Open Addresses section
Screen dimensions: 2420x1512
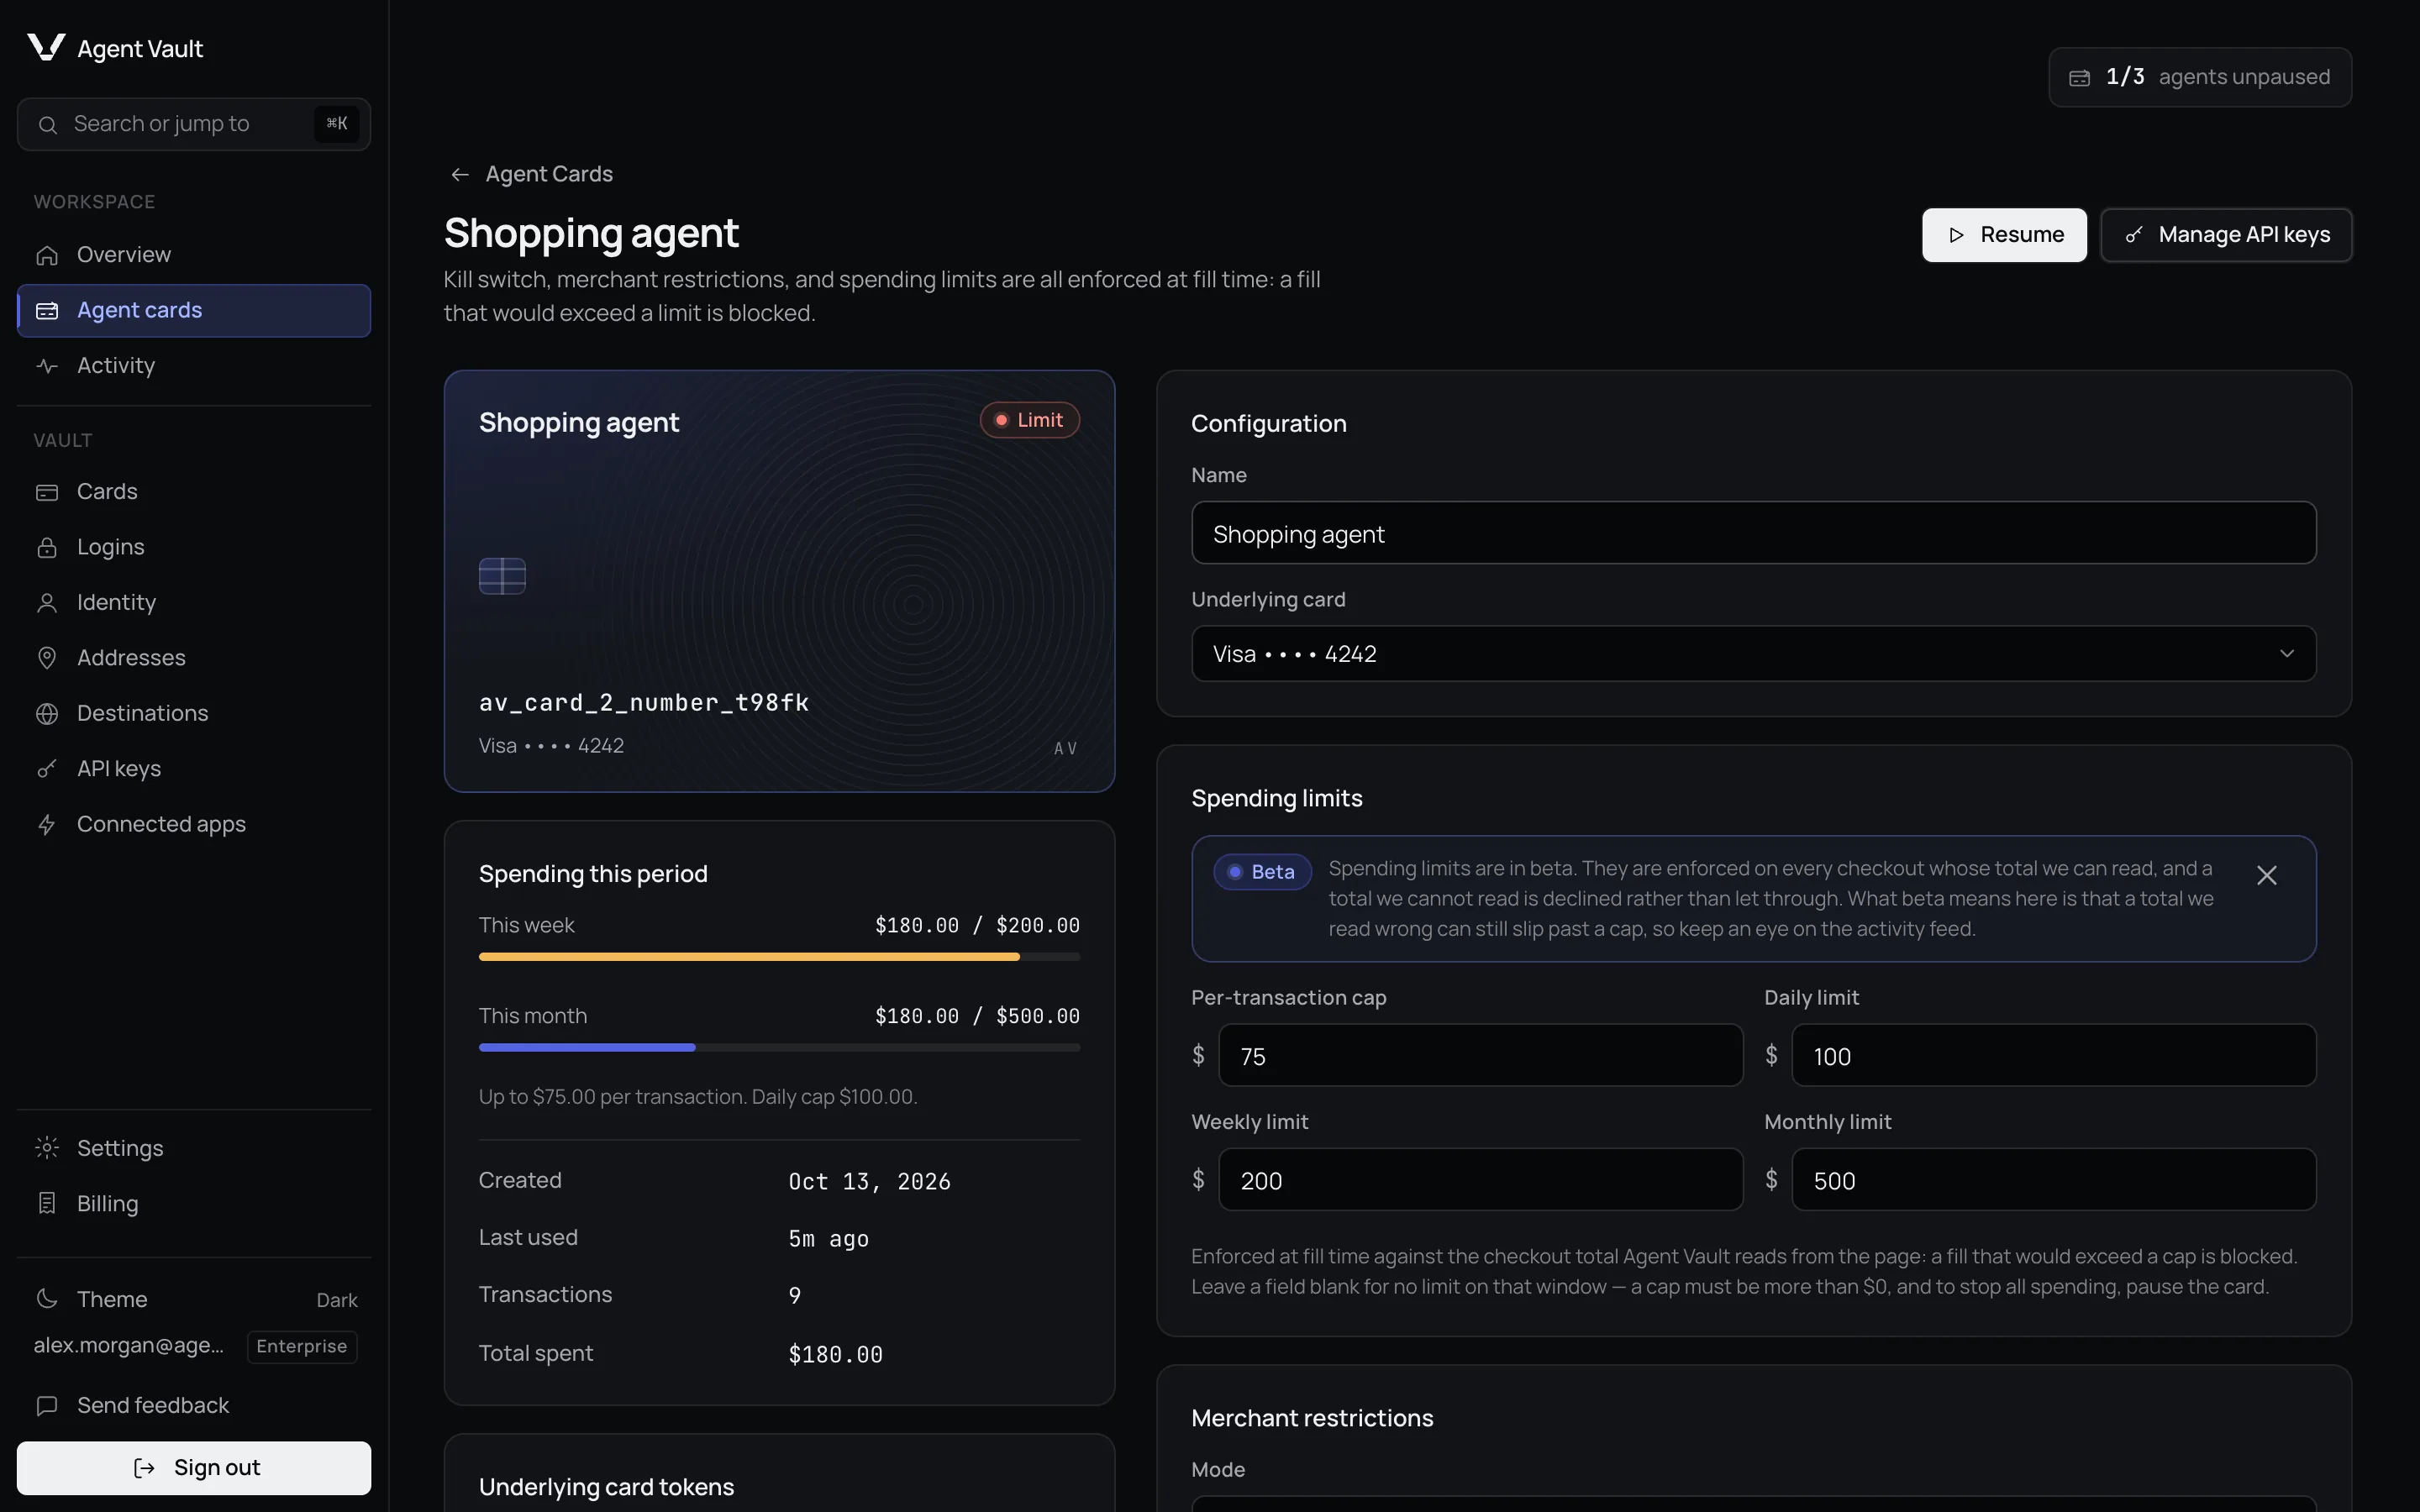(194, 658)
